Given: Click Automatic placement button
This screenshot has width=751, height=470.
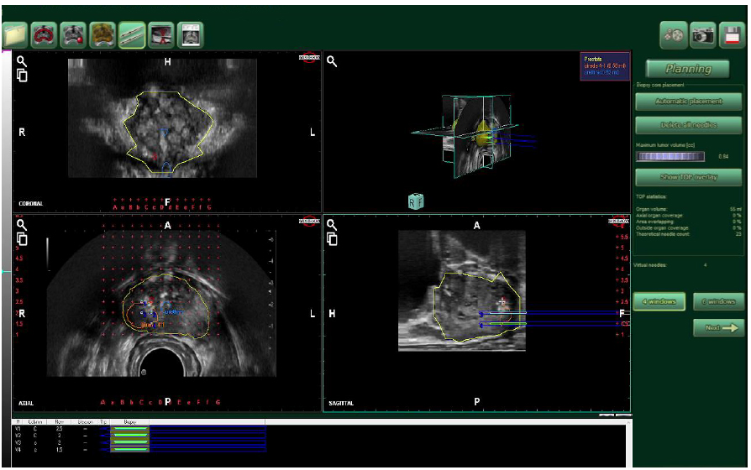Looking at the screenshot, I should (x=688, y=102).
